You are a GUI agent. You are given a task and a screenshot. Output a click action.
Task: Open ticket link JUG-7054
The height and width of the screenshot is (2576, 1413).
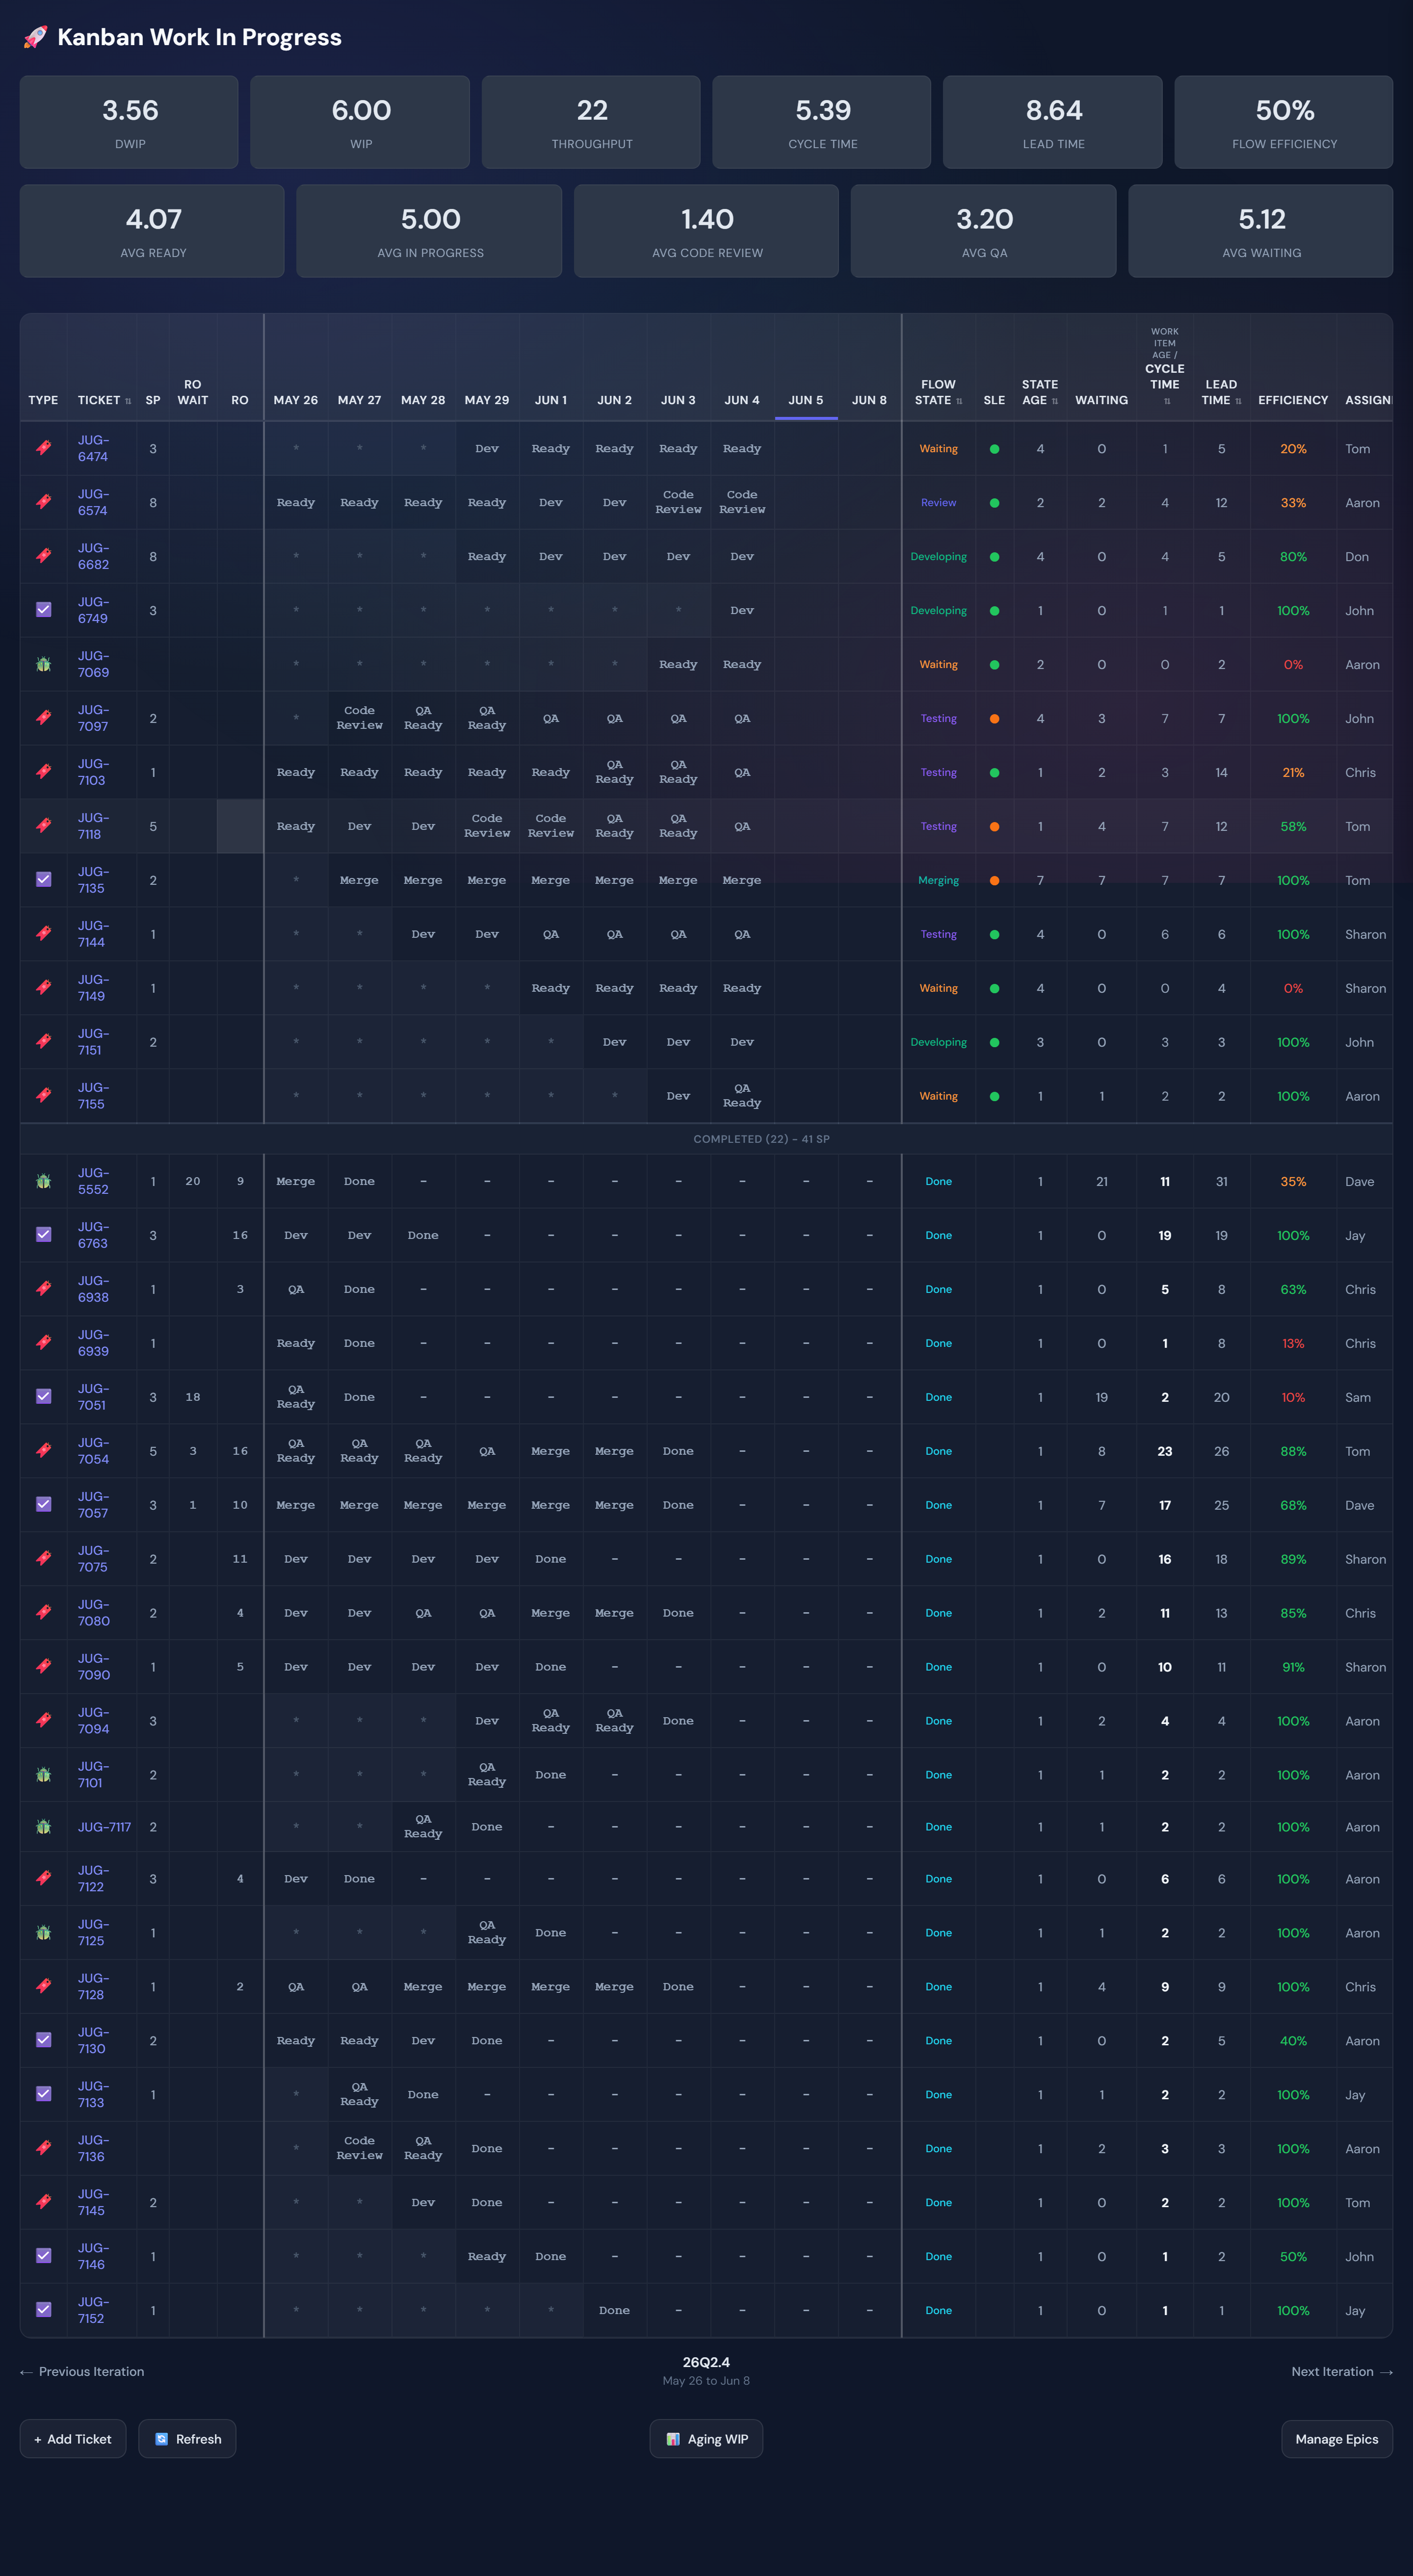click(x=94, y=1451)
